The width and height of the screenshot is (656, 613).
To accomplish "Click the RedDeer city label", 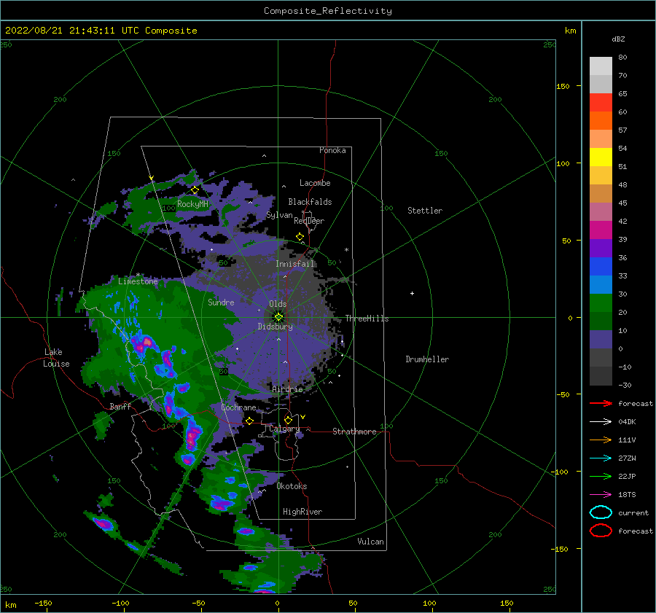I will pyautogui.click(x=309, y=221).
